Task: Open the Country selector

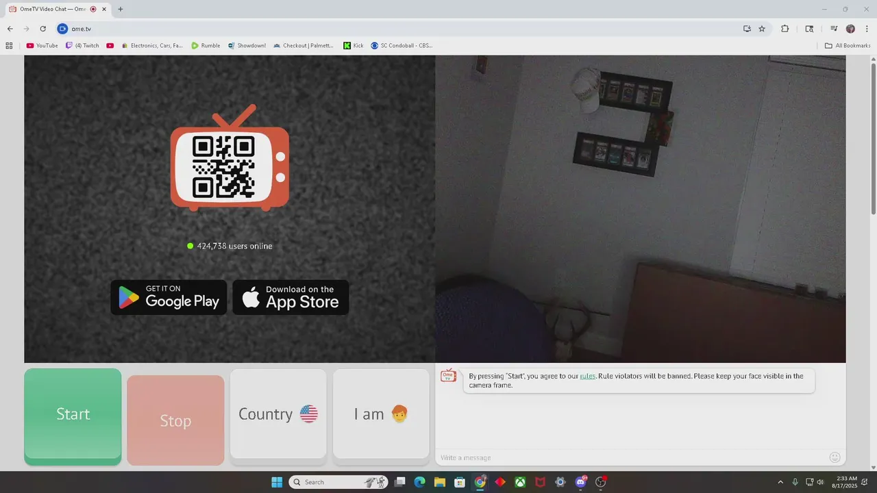Action: click(278, 414)
